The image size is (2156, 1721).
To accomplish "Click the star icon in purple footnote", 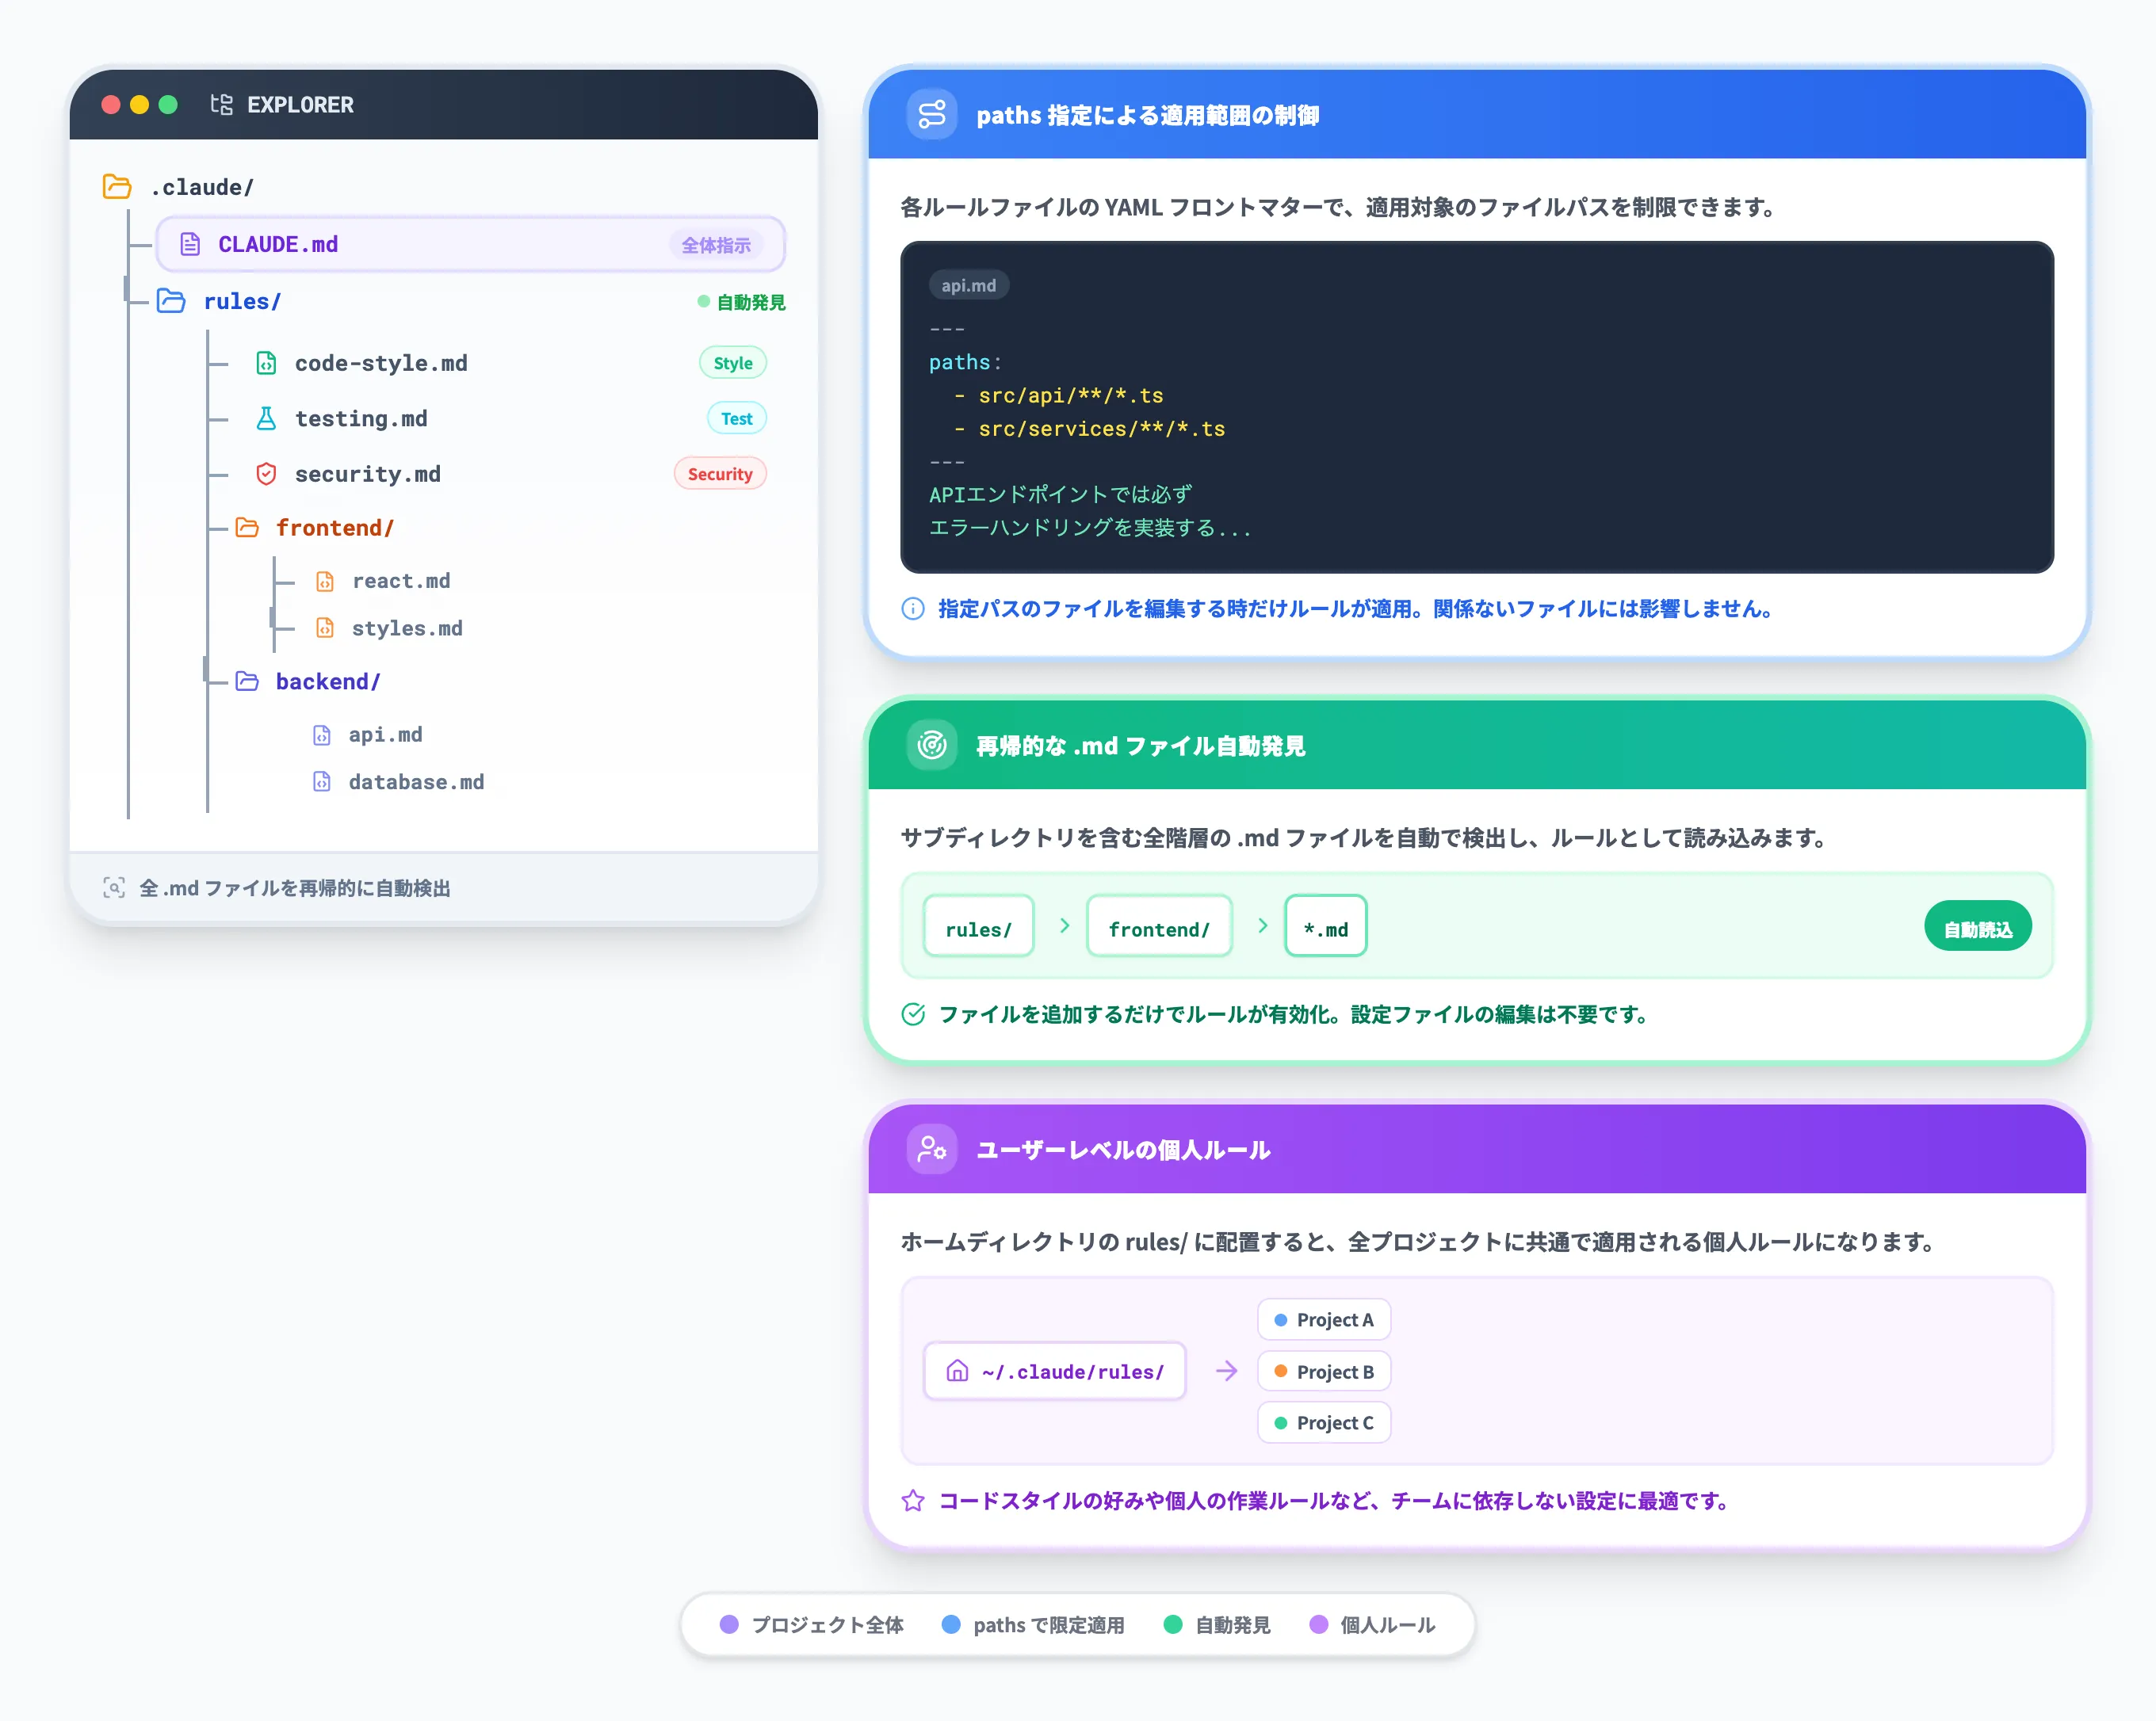I will pyautogui.click(x=912, y=1500).
